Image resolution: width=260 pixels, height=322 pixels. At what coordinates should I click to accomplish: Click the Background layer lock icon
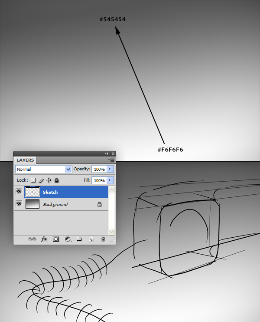pos(99,204)
